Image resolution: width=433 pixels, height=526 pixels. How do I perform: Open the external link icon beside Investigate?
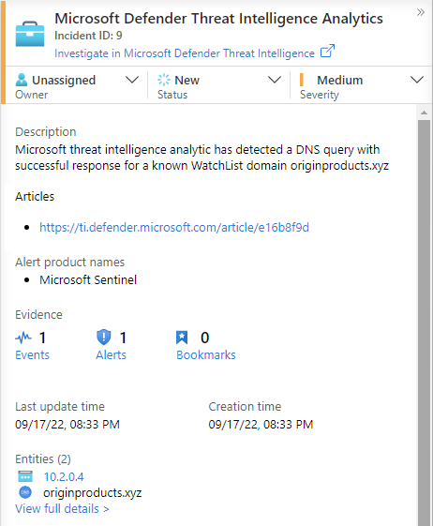click(x=327, y=51)
